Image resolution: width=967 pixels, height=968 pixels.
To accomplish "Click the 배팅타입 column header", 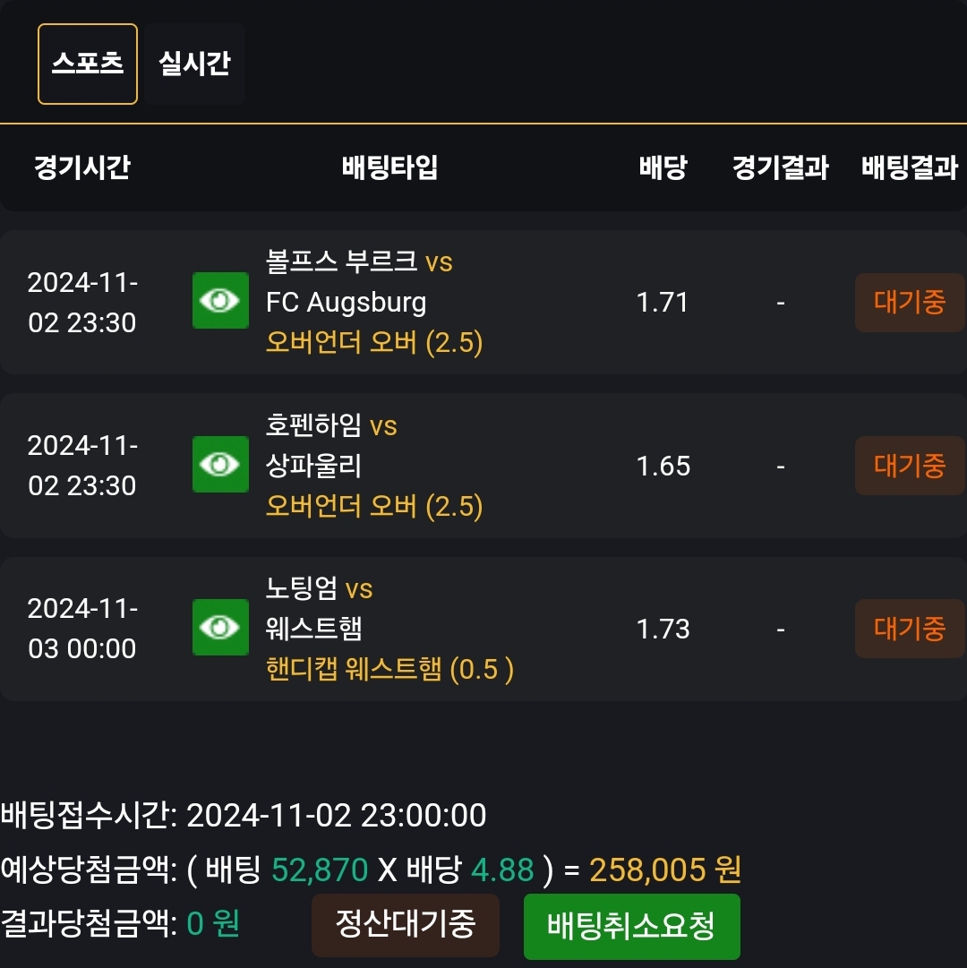I will pos(389,167).
